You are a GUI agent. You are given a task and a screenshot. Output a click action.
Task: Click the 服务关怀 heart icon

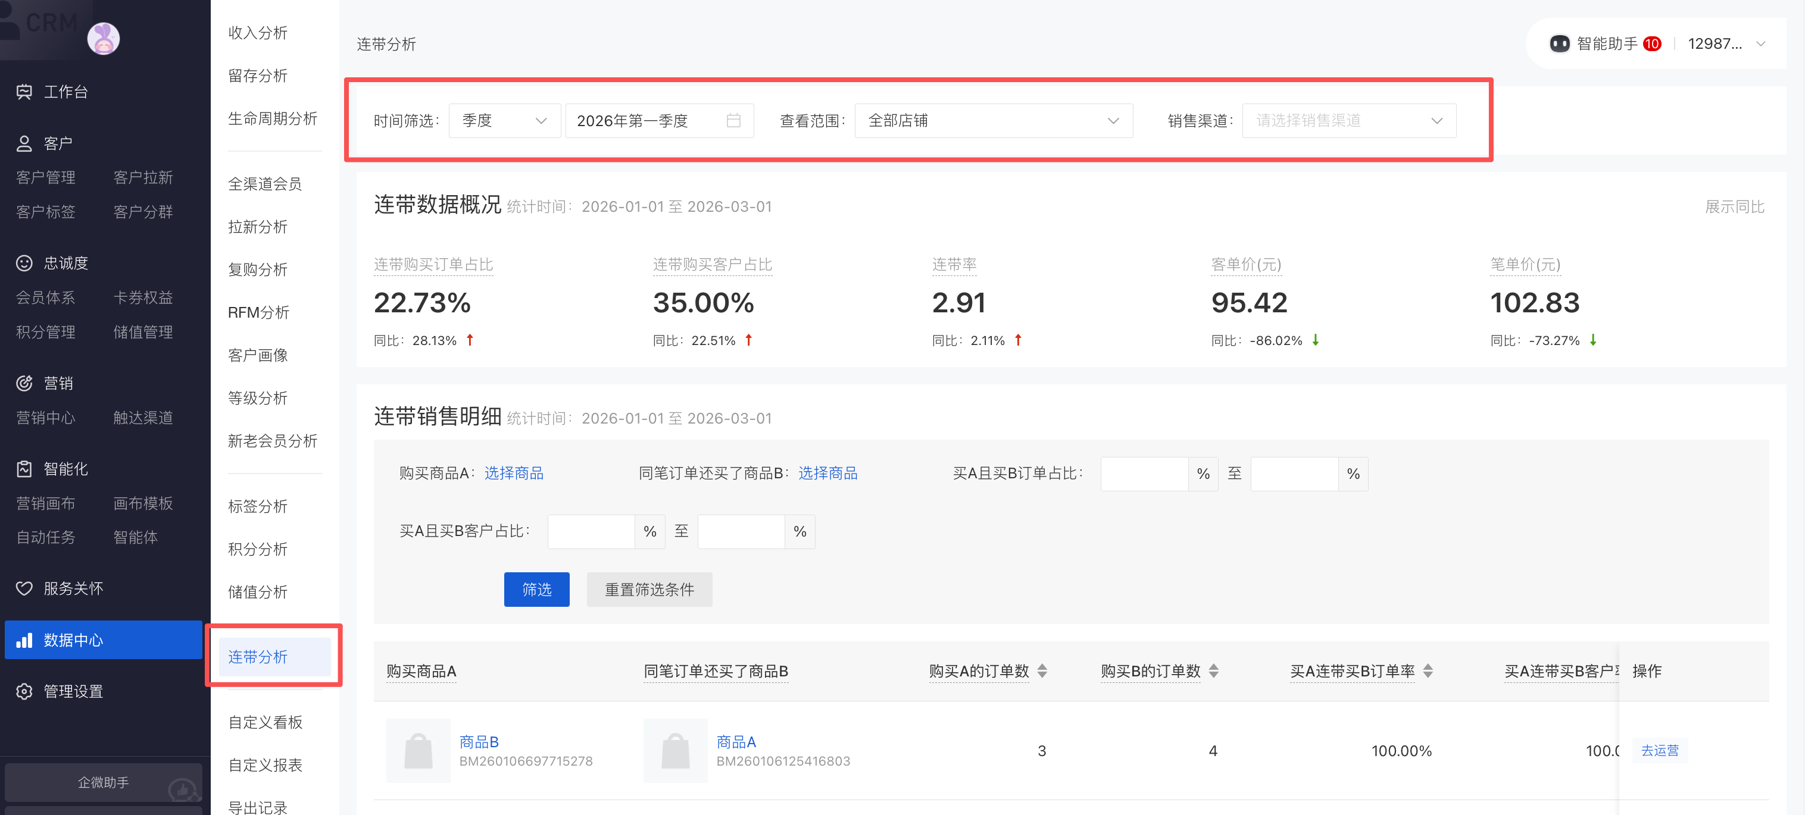(24, 588)
